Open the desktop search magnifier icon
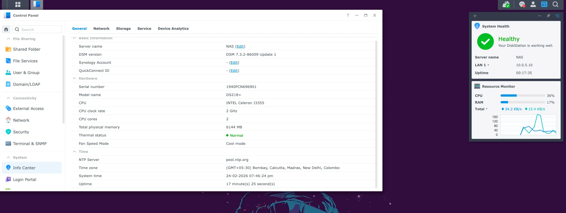 (x=555, y=4)
